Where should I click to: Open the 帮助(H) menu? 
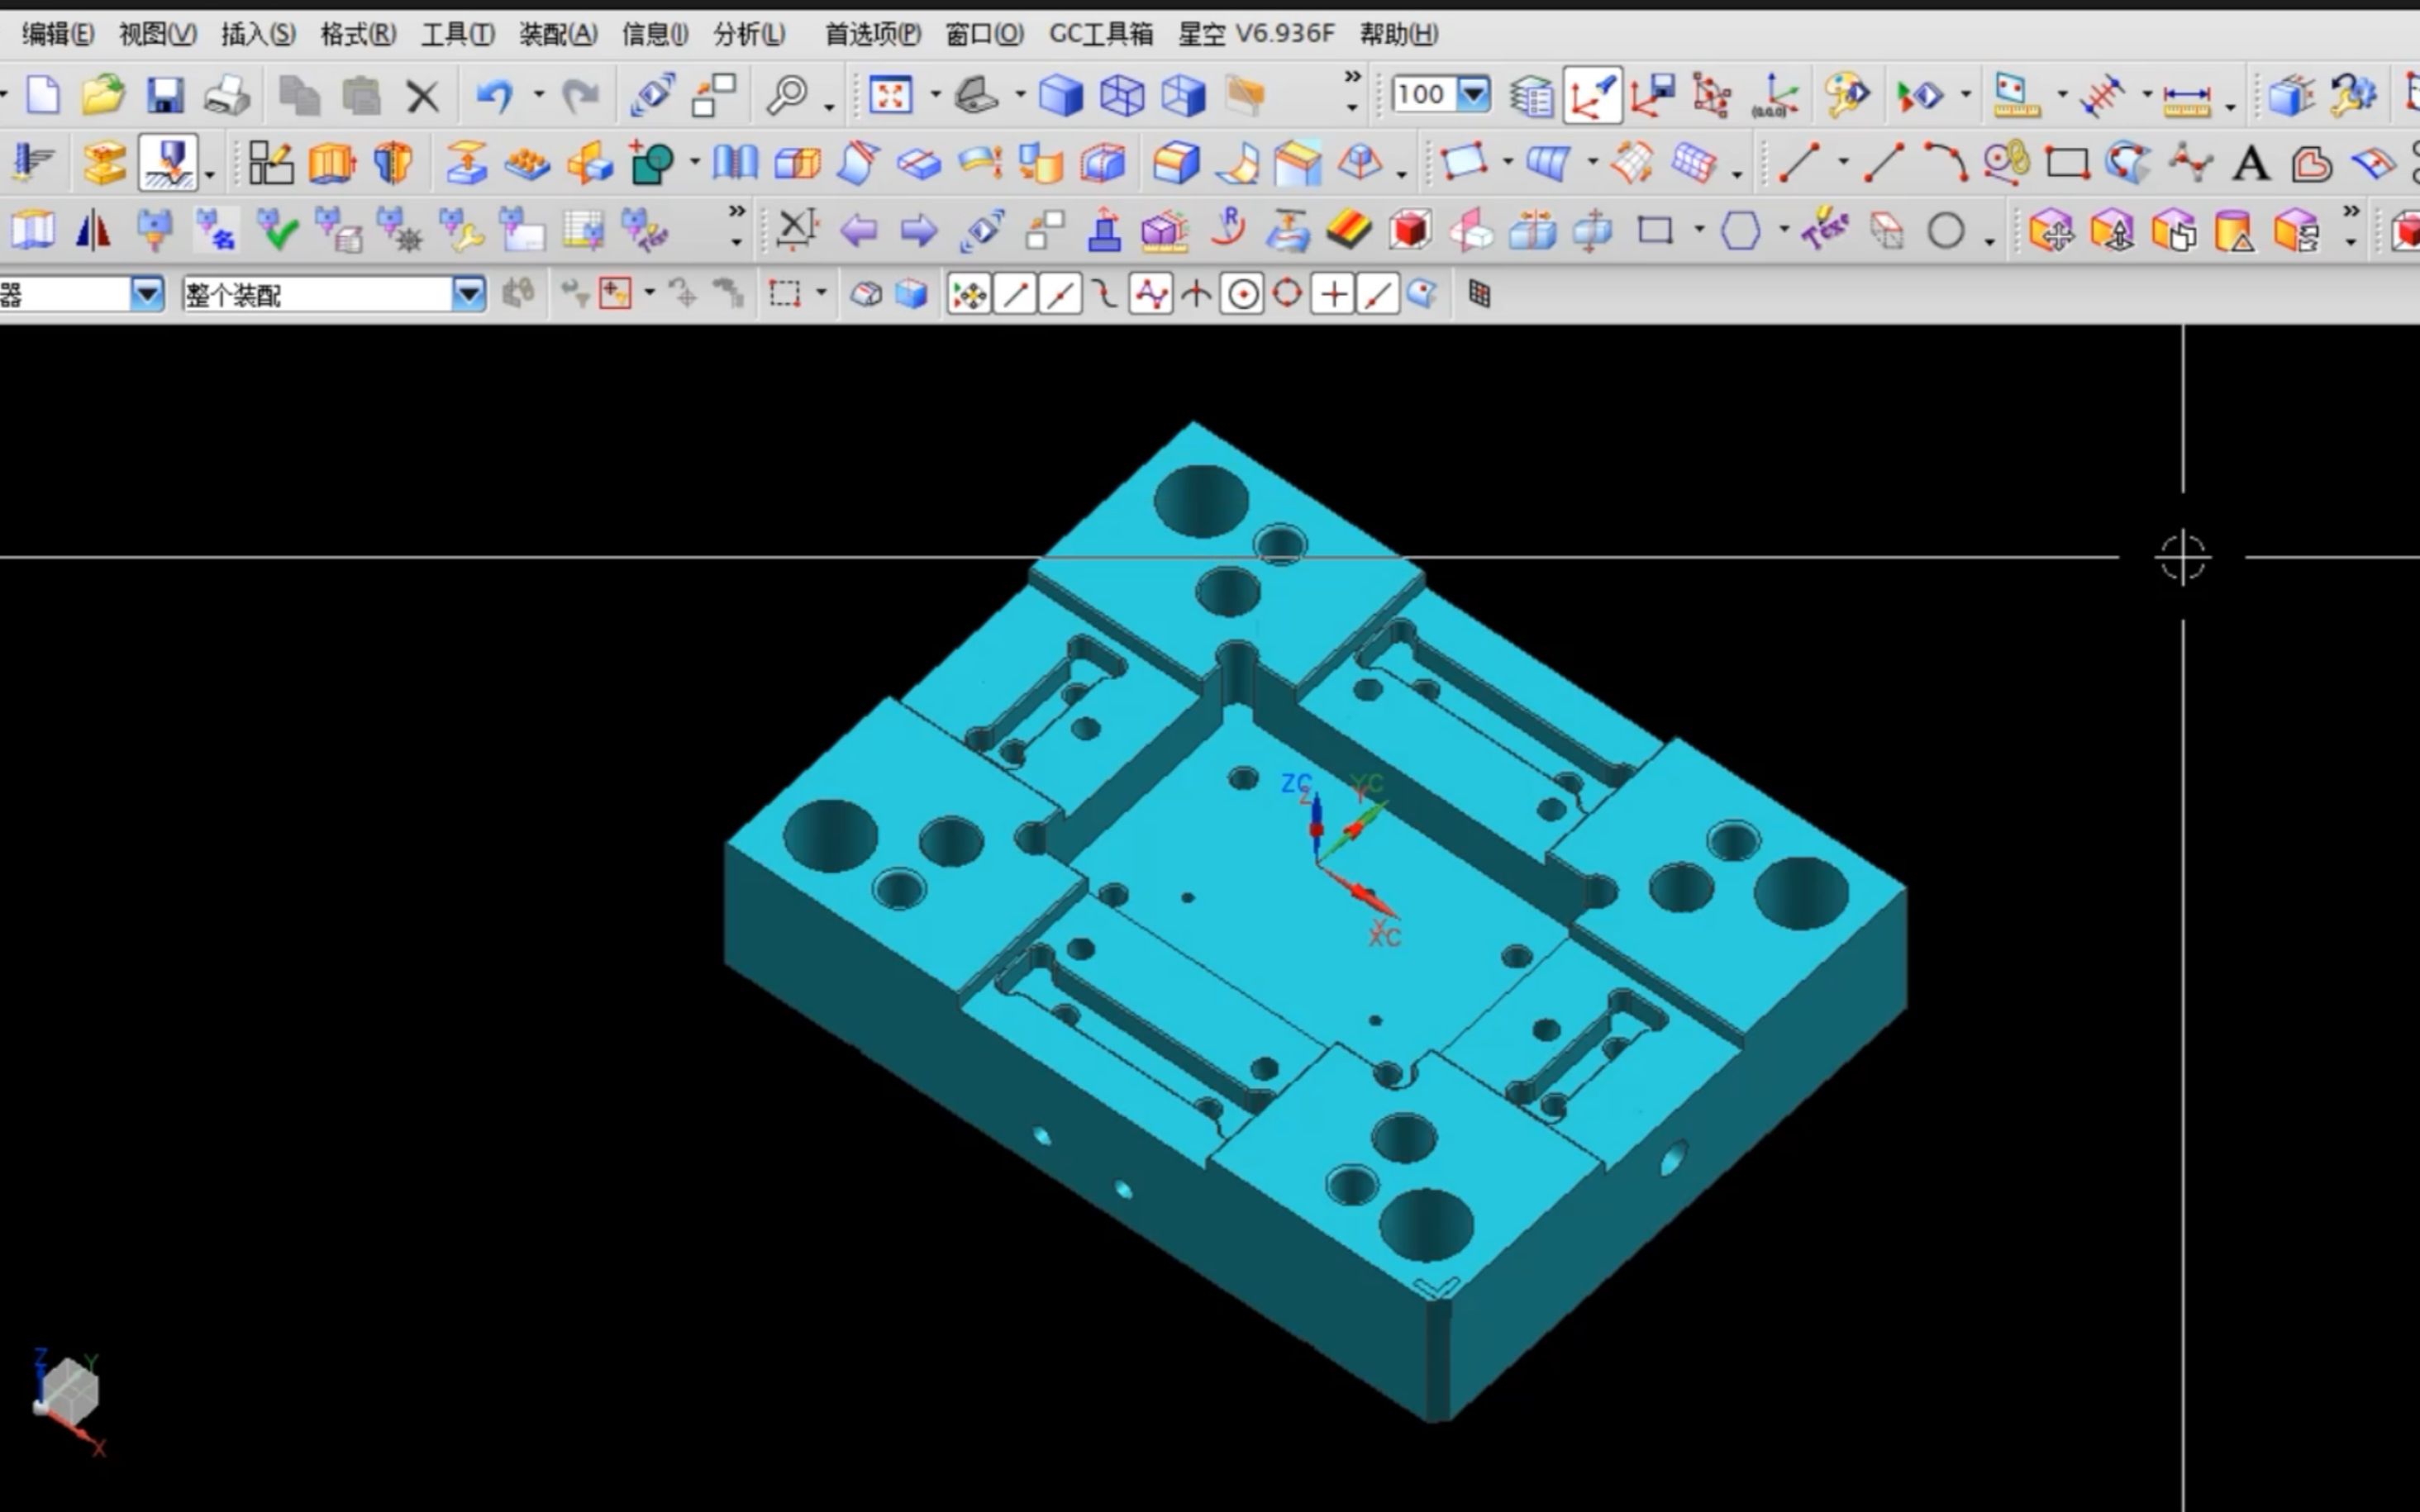[1398, 34]
